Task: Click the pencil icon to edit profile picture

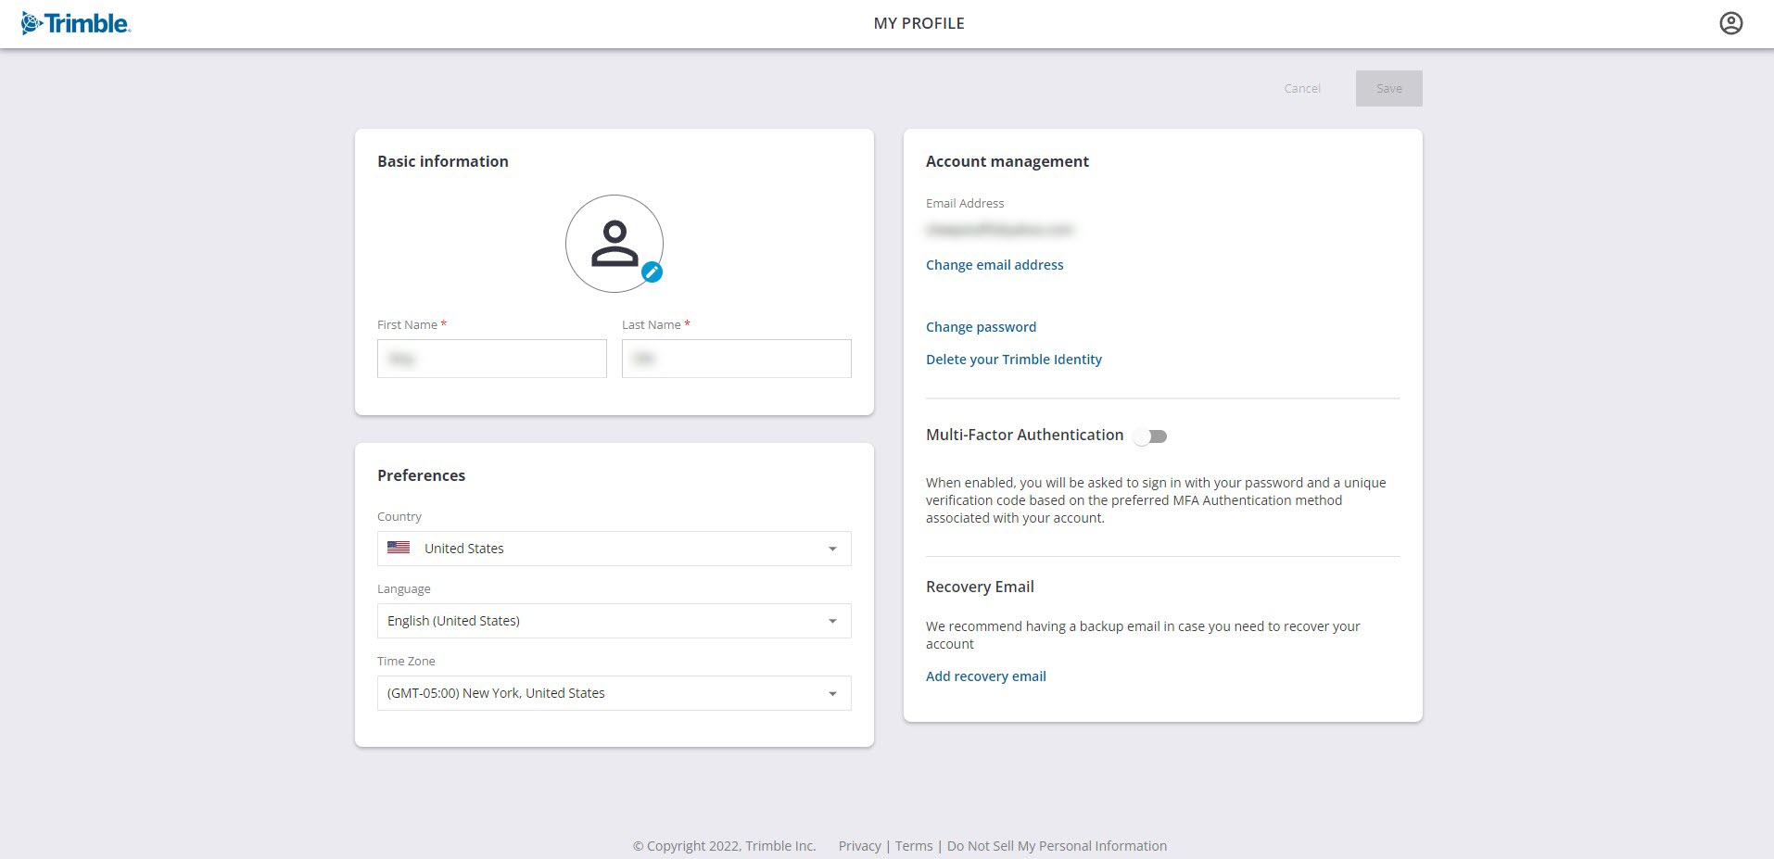Action: 652,272
